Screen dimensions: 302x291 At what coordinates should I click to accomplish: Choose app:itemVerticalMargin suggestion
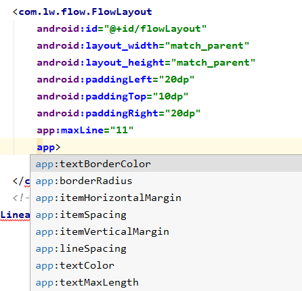(166, 231)
